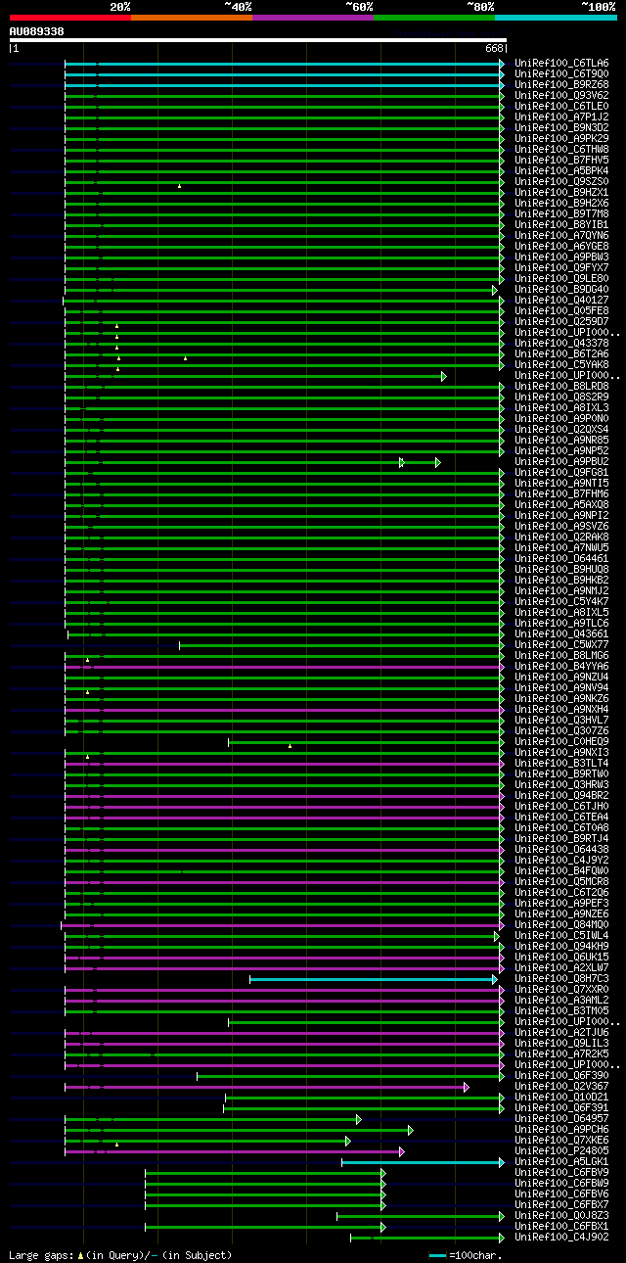Open the UniRef100_C0HEQ9 hit label

561,741
